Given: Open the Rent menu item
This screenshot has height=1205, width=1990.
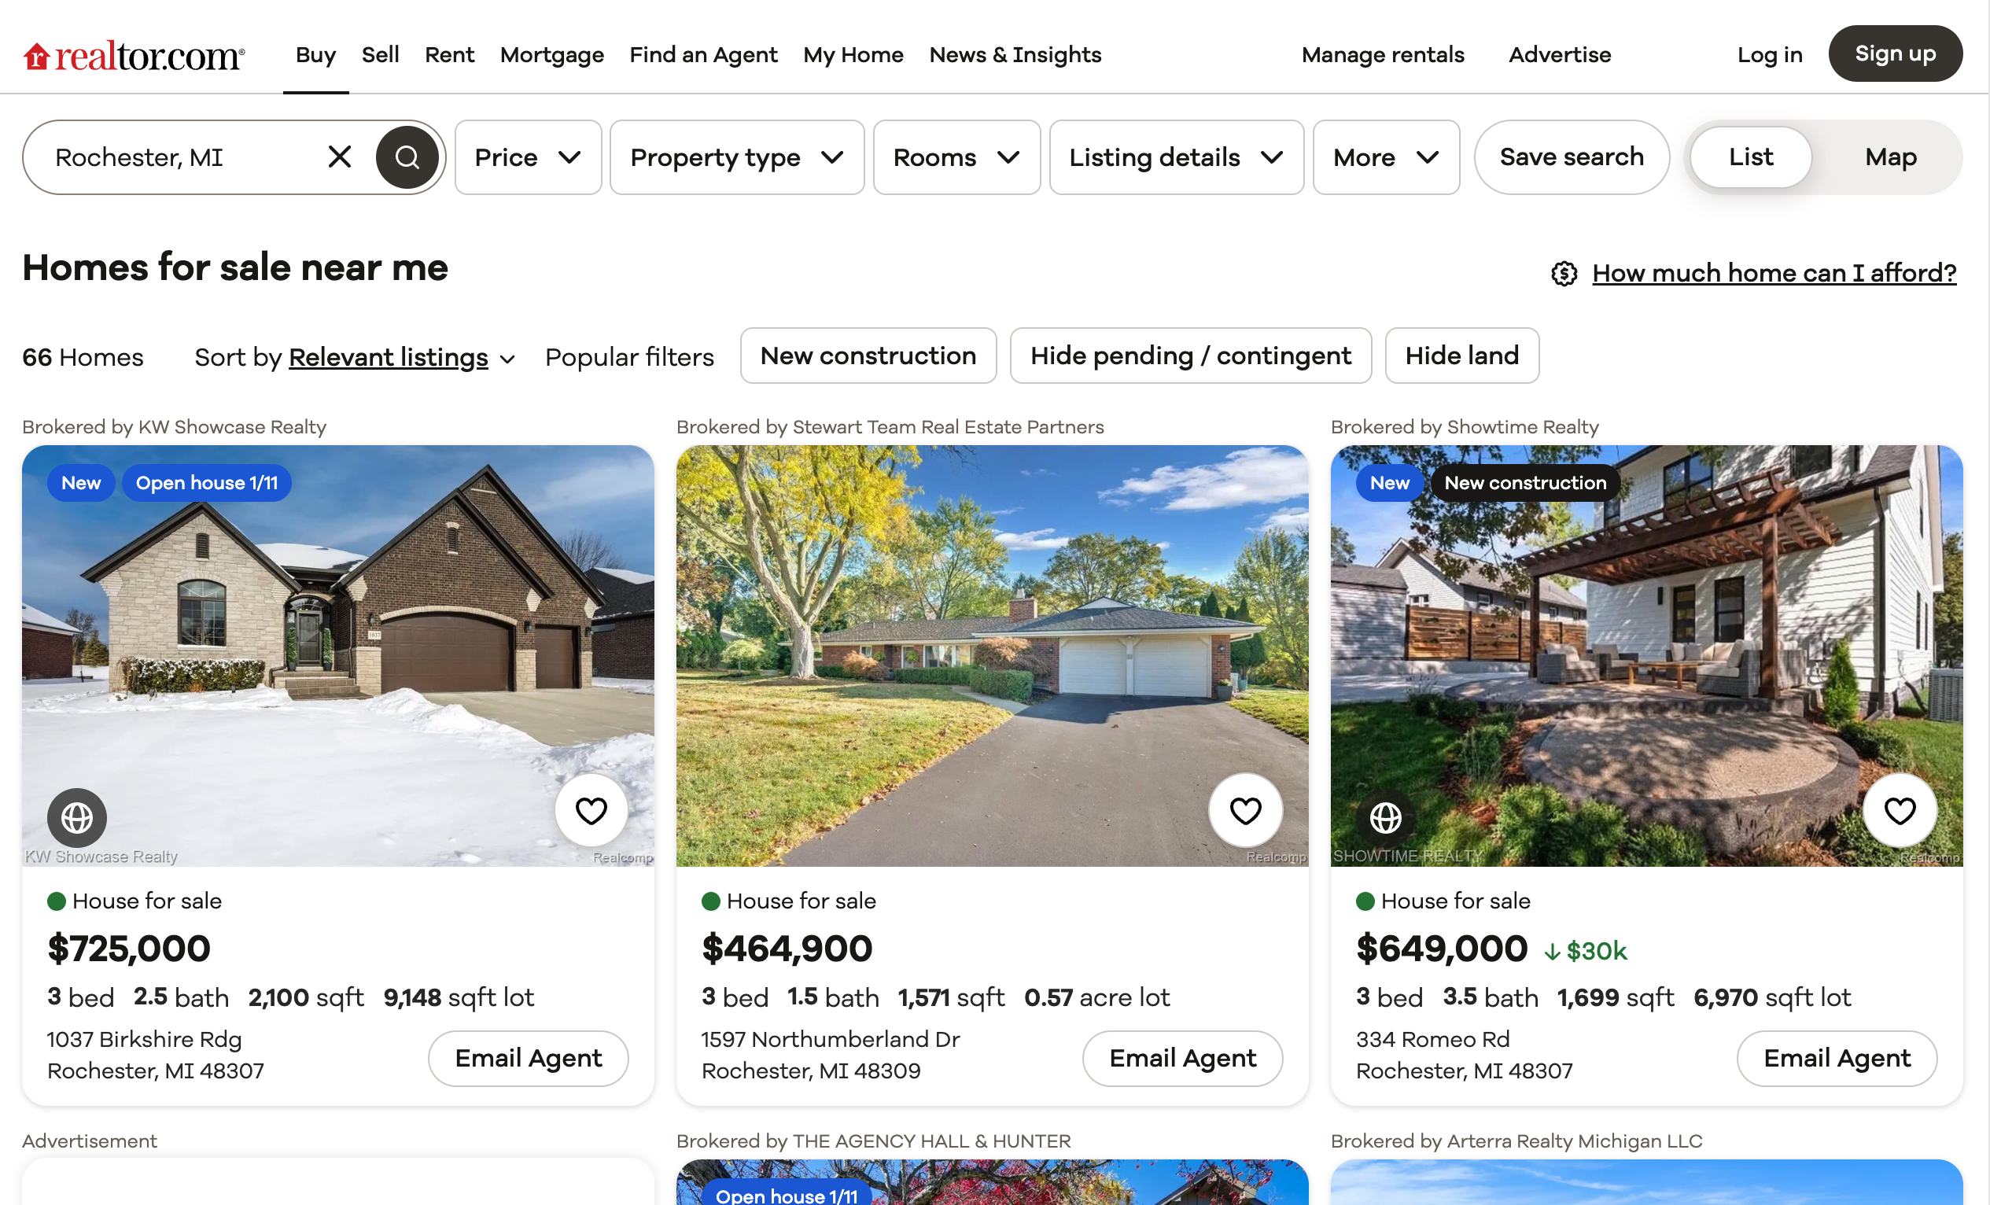Looking at the screenshot, I should [x=449, y=54].
